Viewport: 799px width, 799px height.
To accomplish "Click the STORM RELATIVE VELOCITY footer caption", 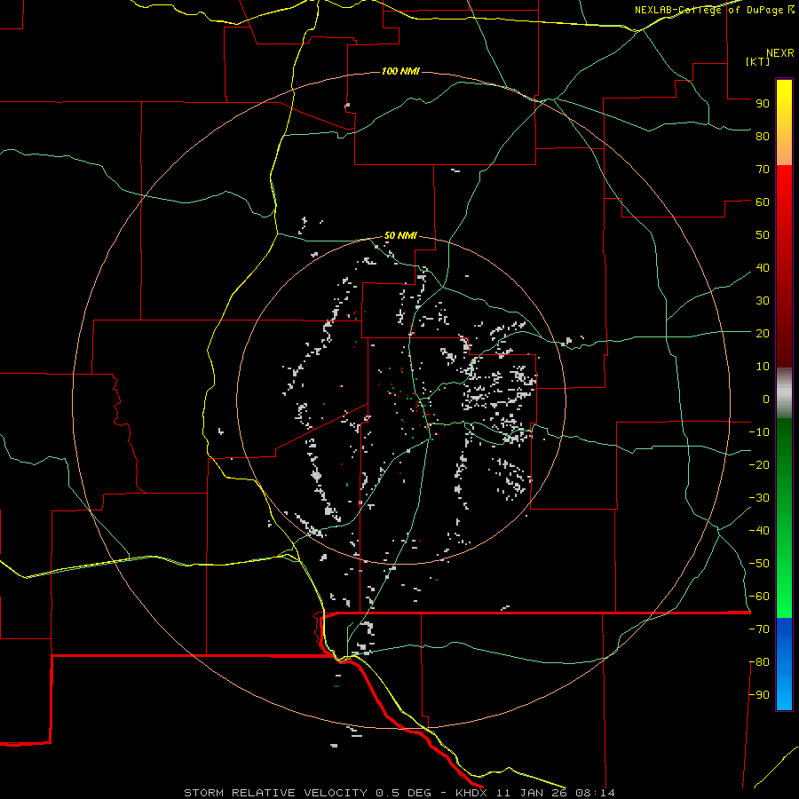I will click(399, 793).
